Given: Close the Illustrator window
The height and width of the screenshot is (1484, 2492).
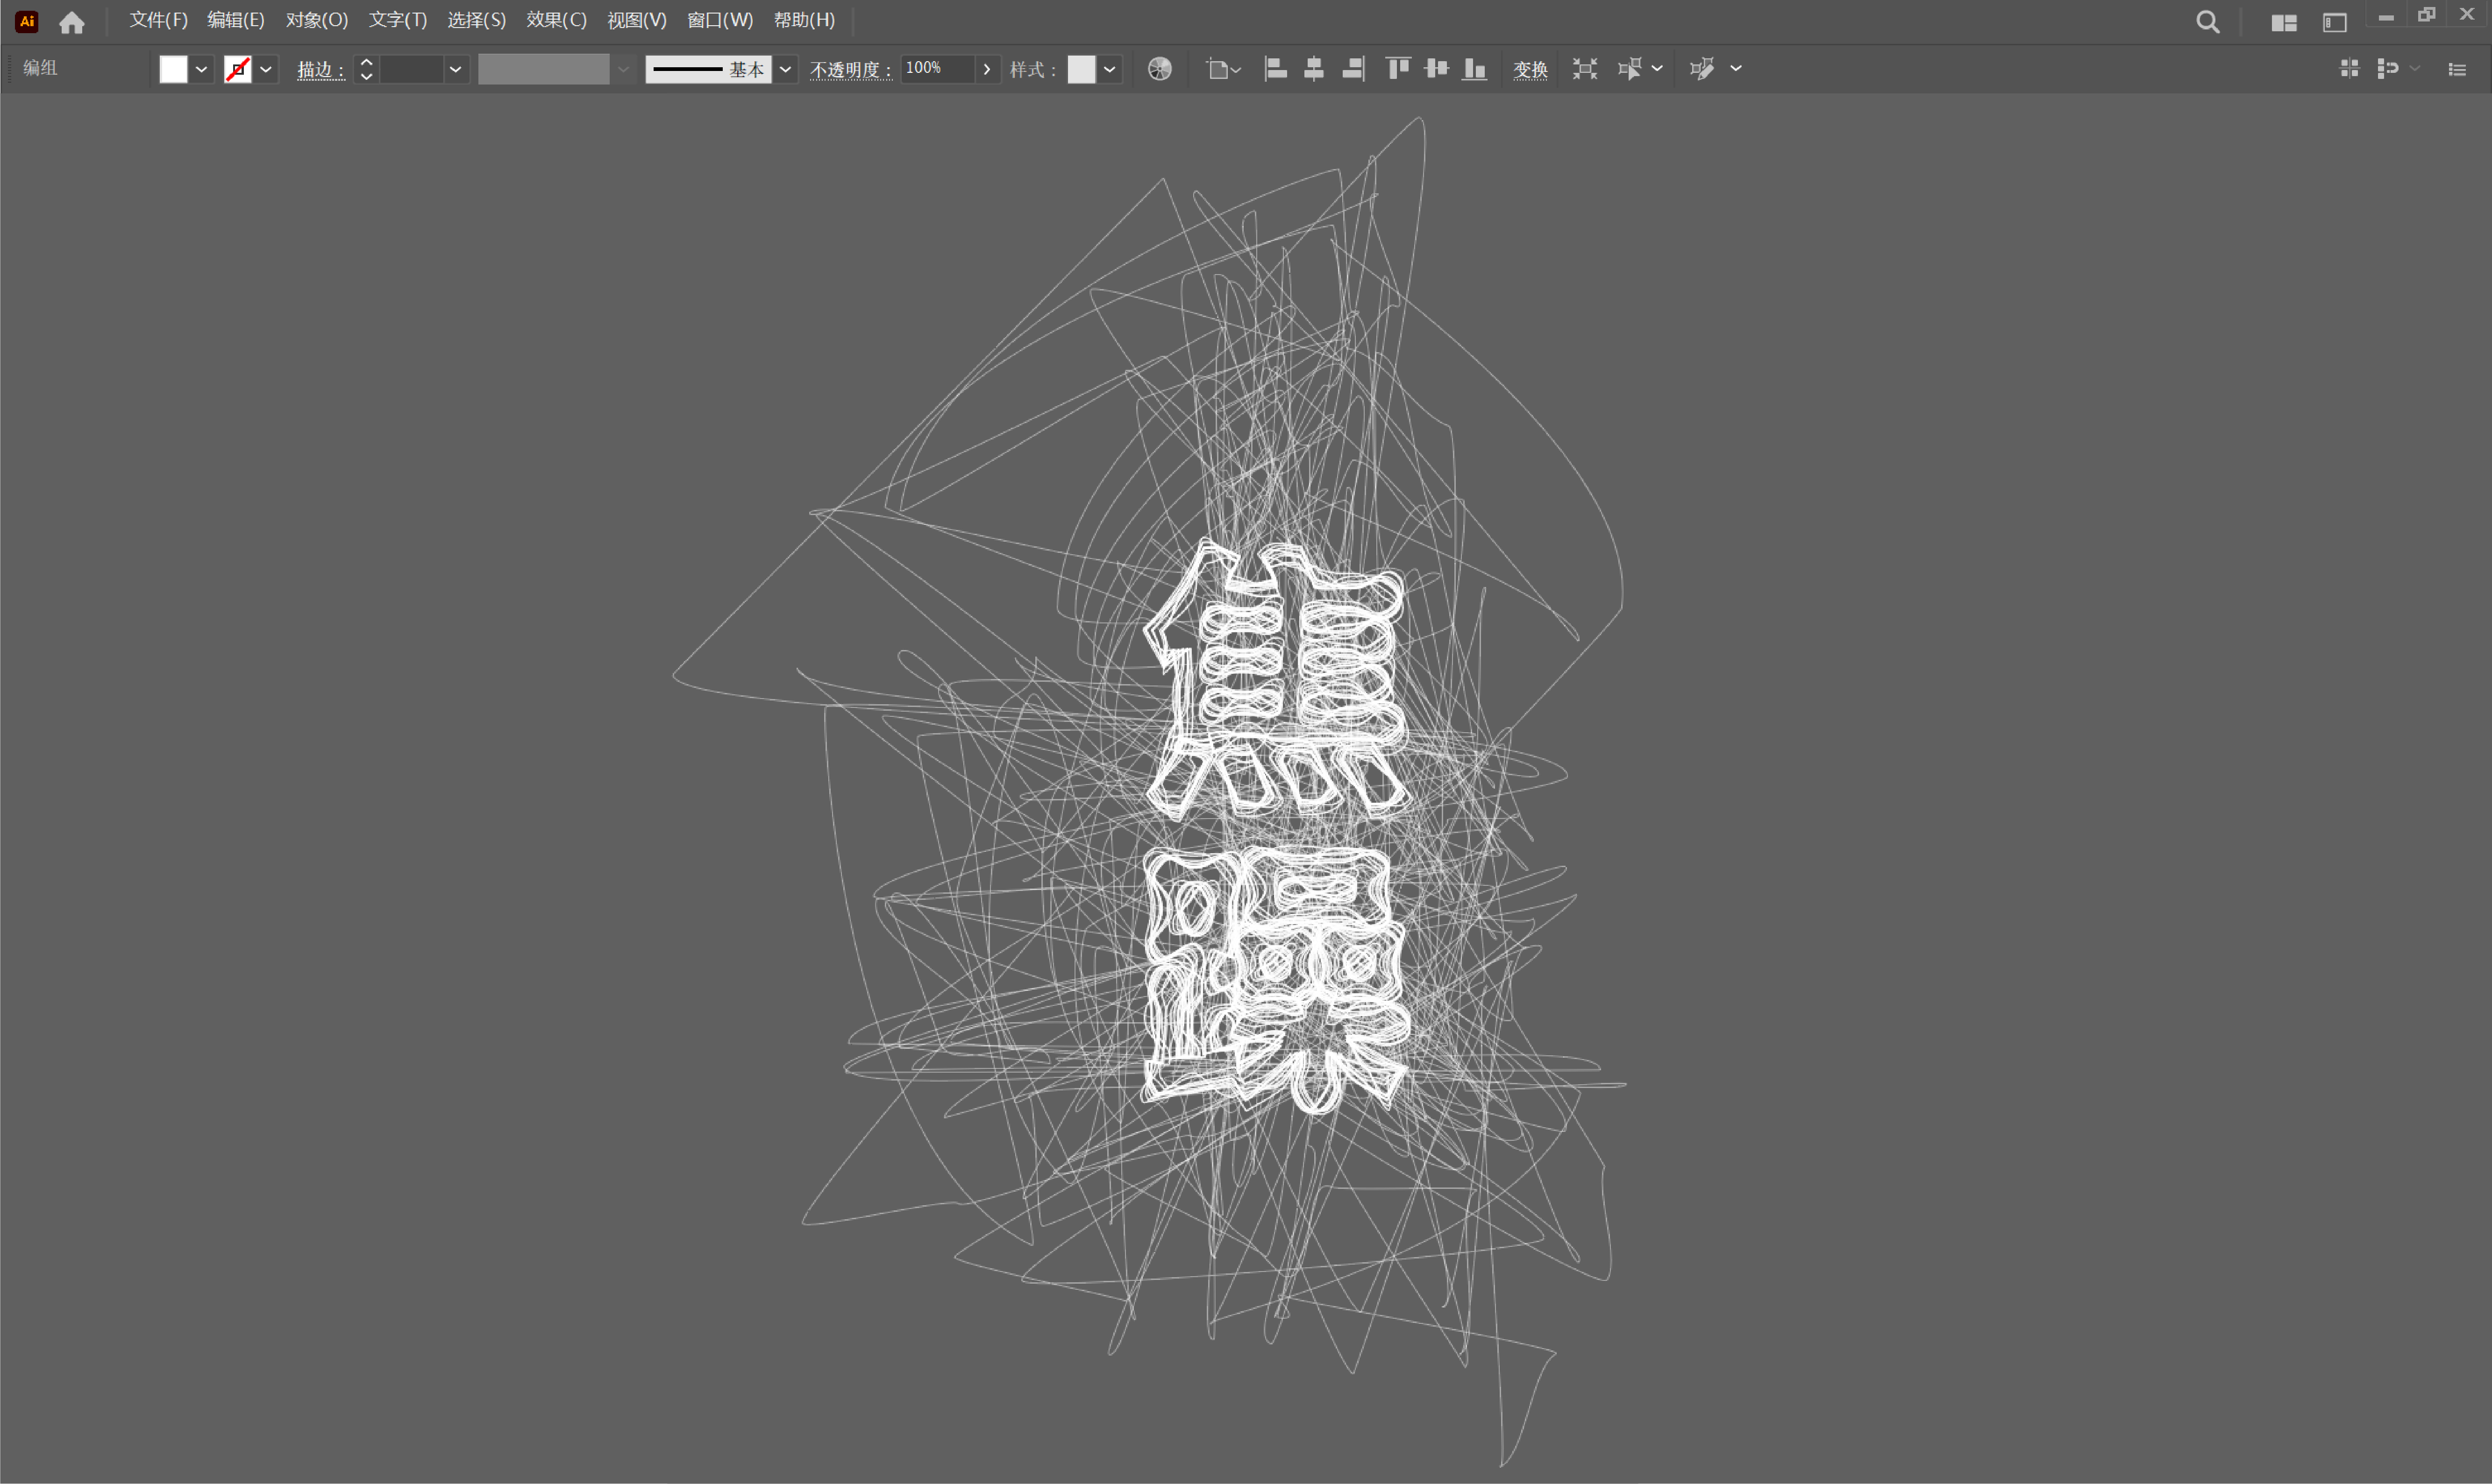Looking at the screenshot, I should pos(2467,15).
